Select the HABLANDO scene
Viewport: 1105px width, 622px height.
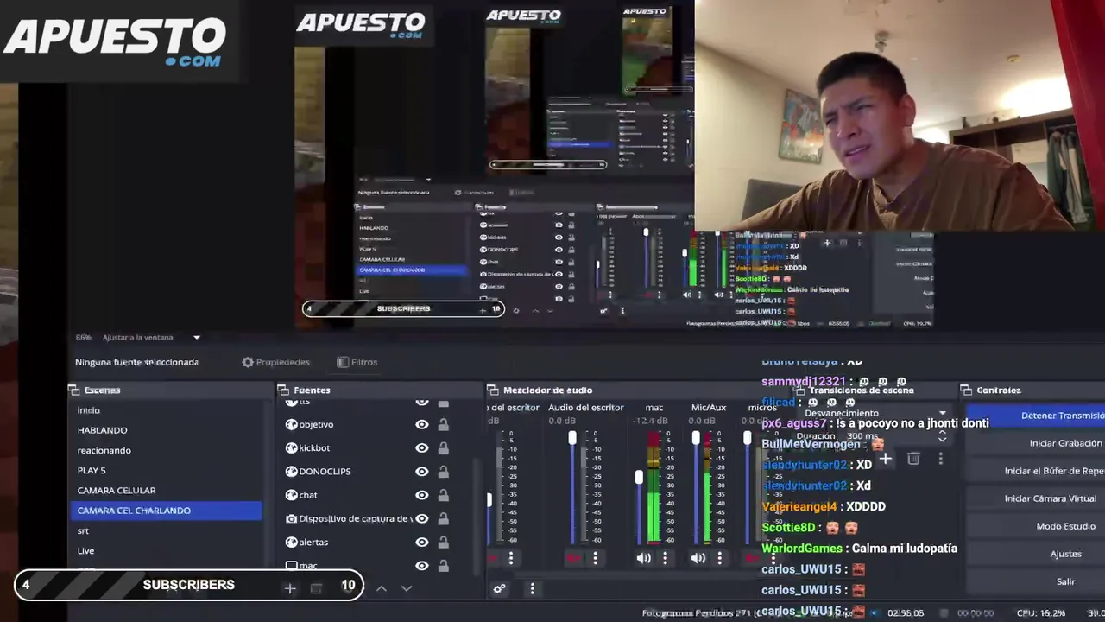pos(165,430)
